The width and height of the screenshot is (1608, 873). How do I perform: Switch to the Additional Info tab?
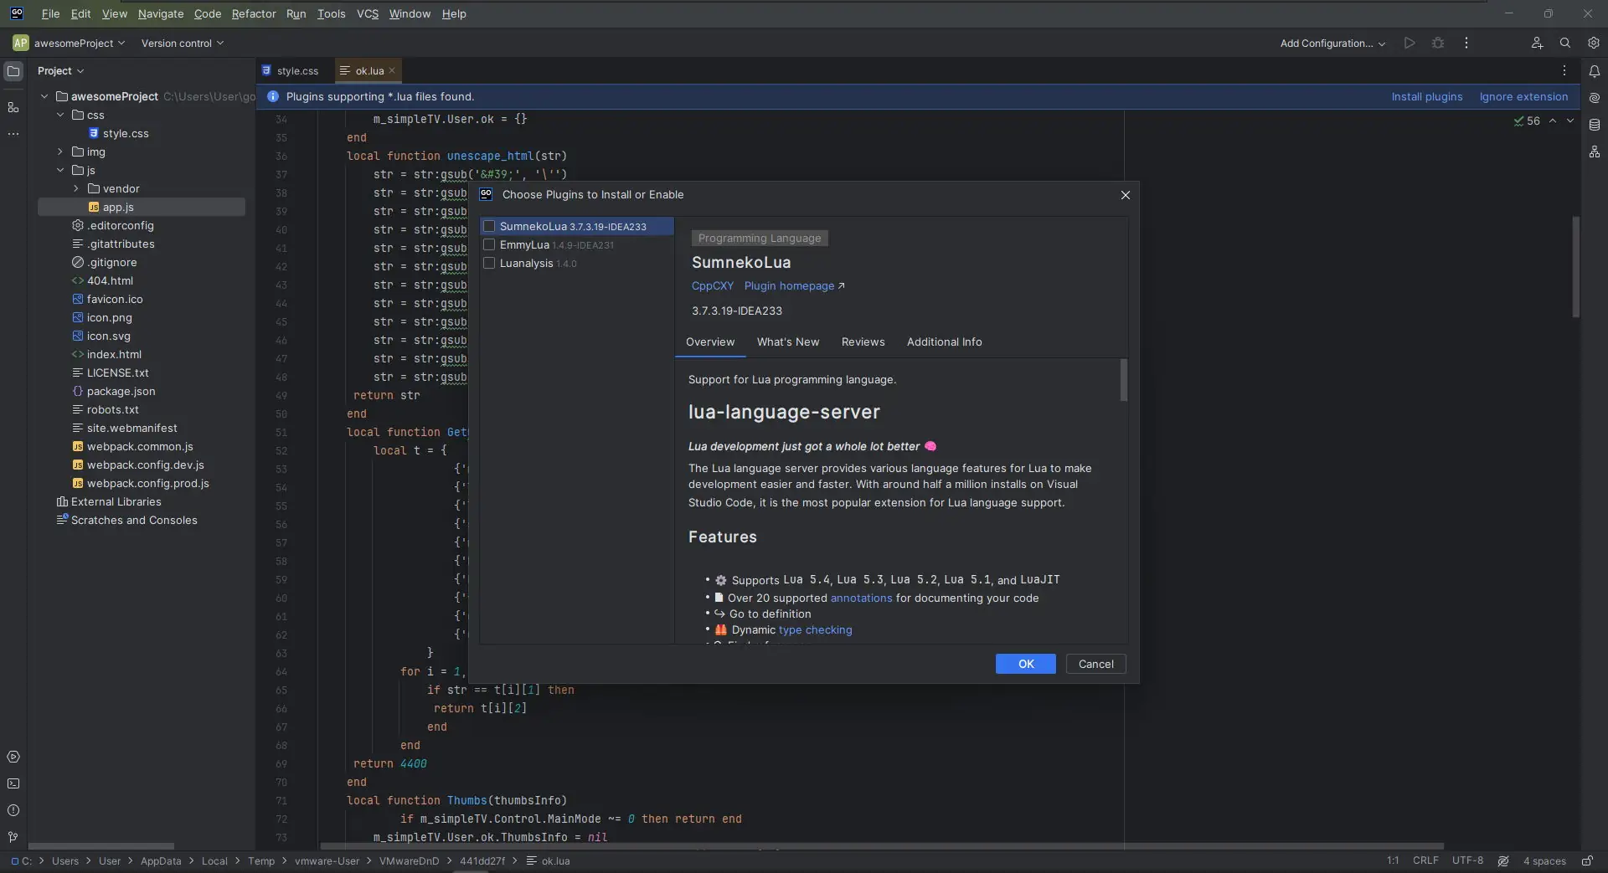945,341
